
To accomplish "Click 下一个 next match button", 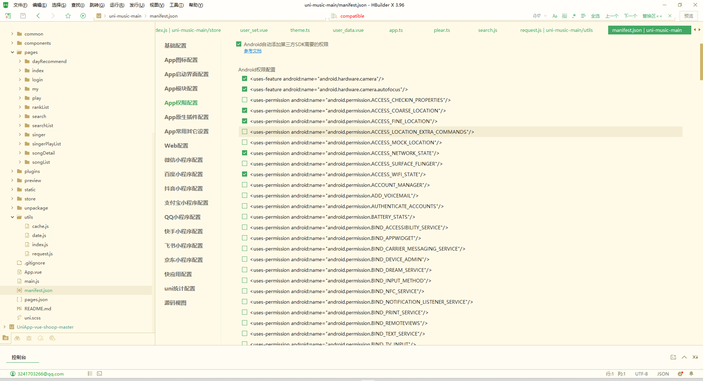I will [x=631, y=16].
